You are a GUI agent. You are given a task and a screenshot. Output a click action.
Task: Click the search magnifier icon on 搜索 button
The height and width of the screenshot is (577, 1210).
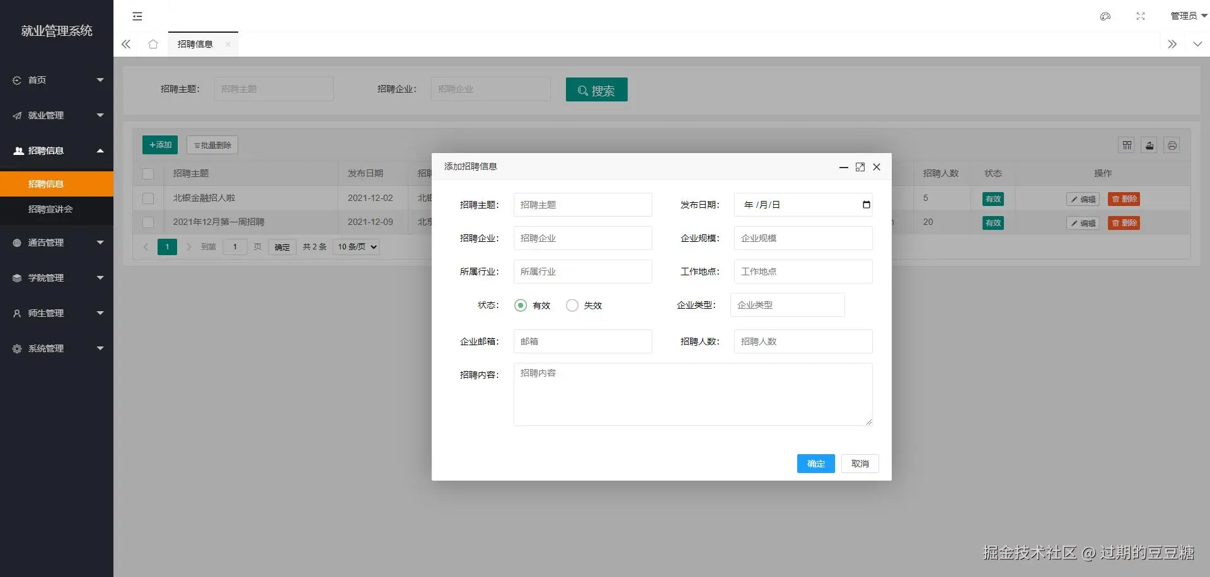click(582, 90)
